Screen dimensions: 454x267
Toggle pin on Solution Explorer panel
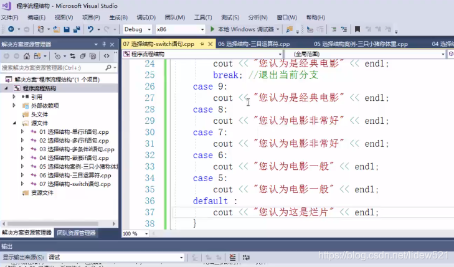(104, 44)
